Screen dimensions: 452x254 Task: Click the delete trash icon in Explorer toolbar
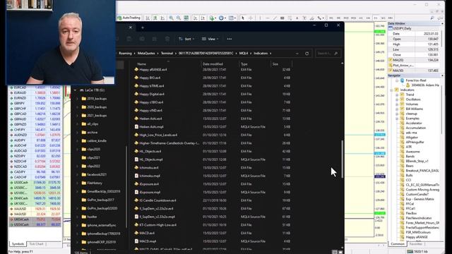click(x=167, y=39)
